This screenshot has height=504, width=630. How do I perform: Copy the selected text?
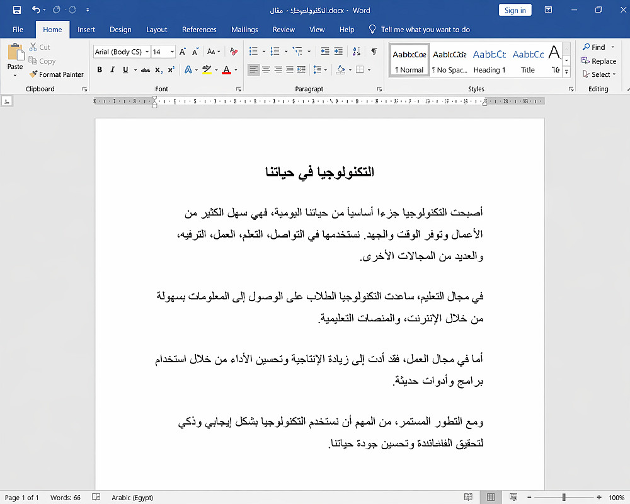(x=42, y=61)
